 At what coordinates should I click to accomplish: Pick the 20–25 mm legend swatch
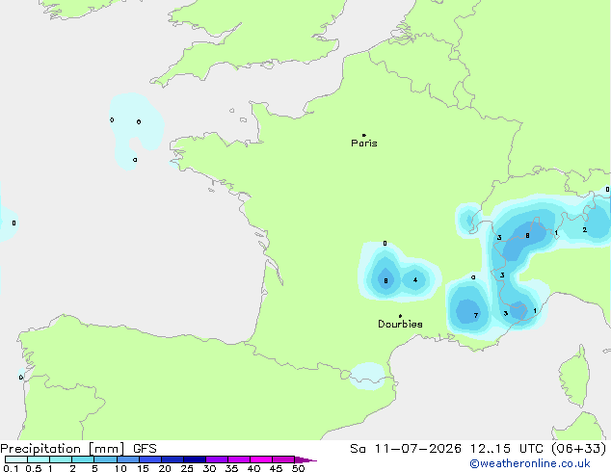point(172,459)
